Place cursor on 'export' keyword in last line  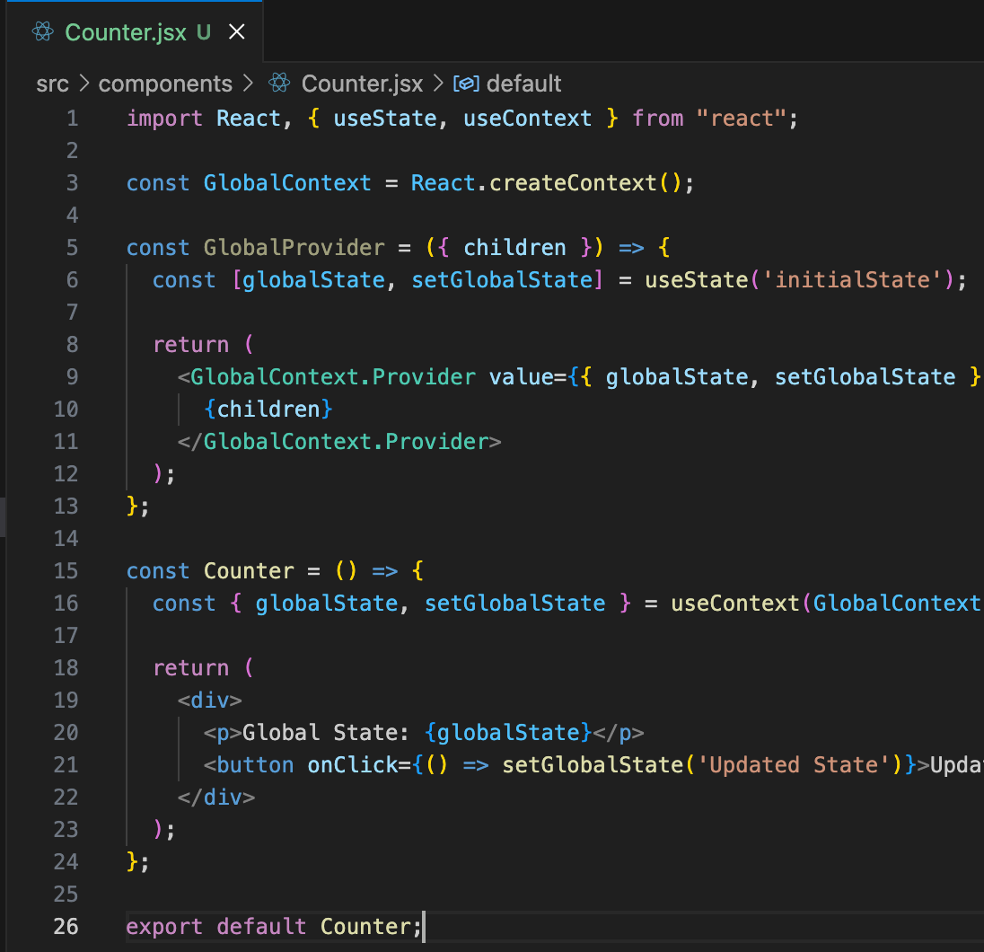pyautogui.click(x=164, y=927)
